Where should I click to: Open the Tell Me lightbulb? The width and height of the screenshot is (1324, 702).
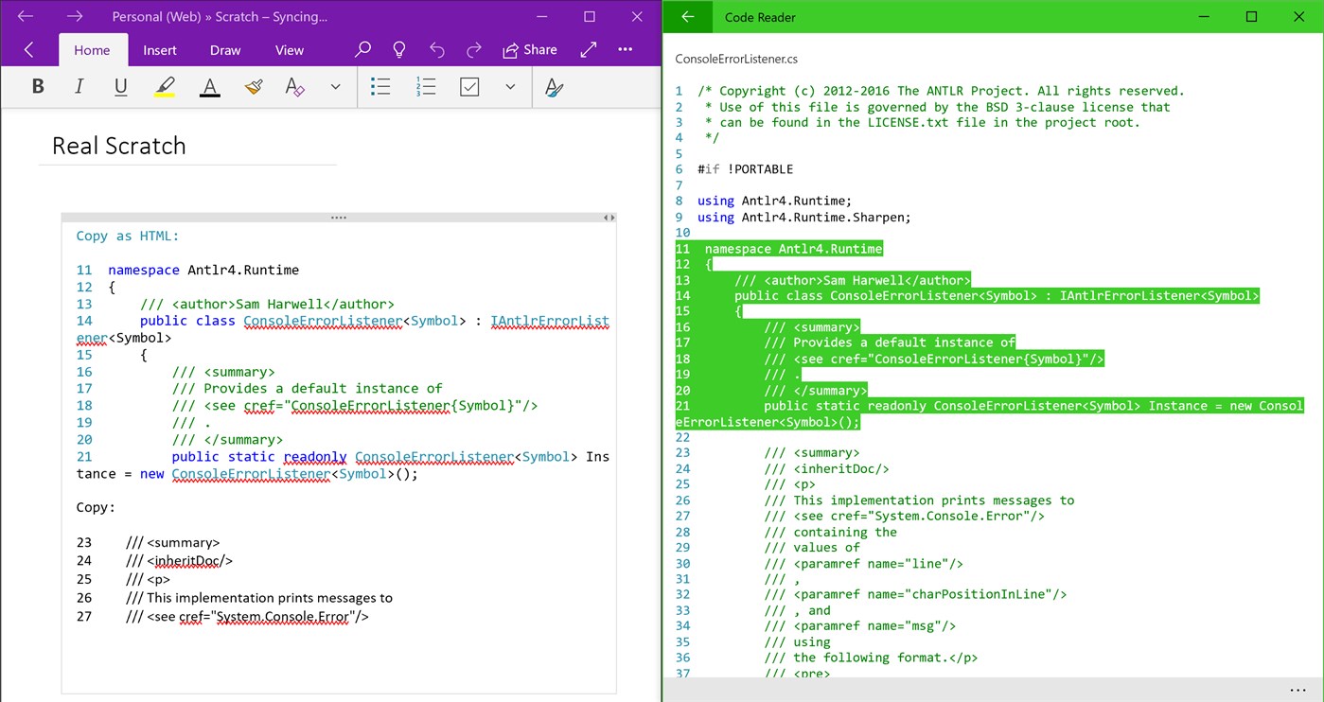pos(399,49)
